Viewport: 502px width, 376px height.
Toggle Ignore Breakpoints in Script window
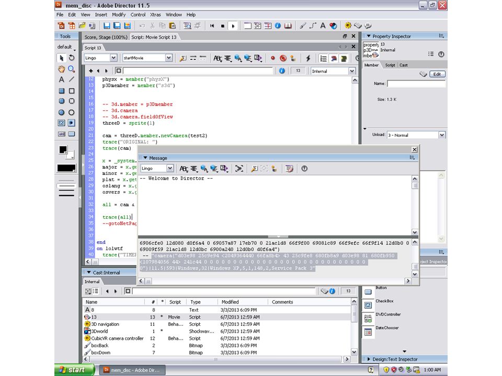[x=283, y=58]
